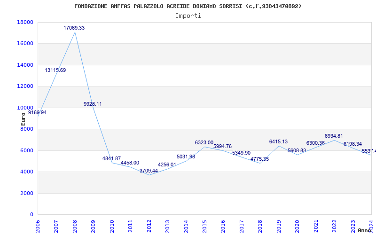Select the 6300.36 data label
The image size is (376, 235).
pyautogui.click(x=315, y=143)
